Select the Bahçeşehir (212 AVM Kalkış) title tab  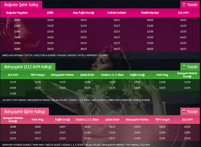click(x=28, y=67)
